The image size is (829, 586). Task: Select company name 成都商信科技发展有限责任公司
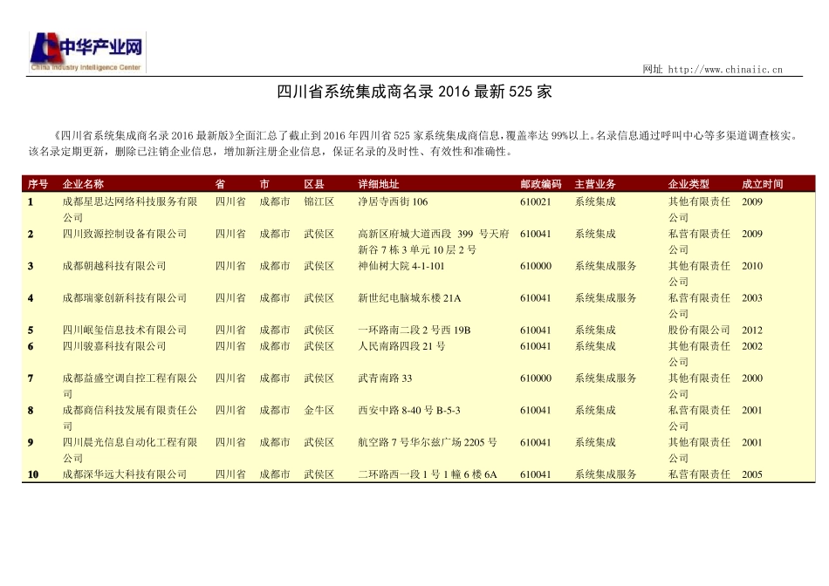[x=129, y=418]
